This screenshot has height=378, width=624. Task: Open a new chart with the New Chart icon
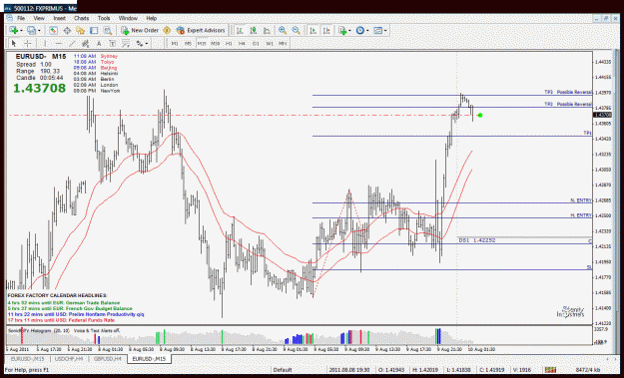[14, 30]
